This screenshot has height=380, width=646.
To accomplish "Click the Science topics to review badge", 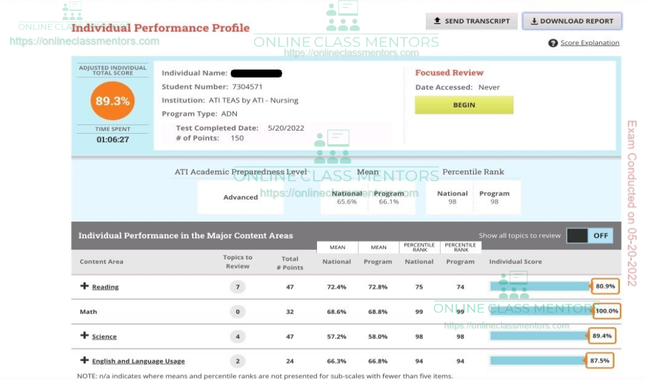I will pos(237,337).
